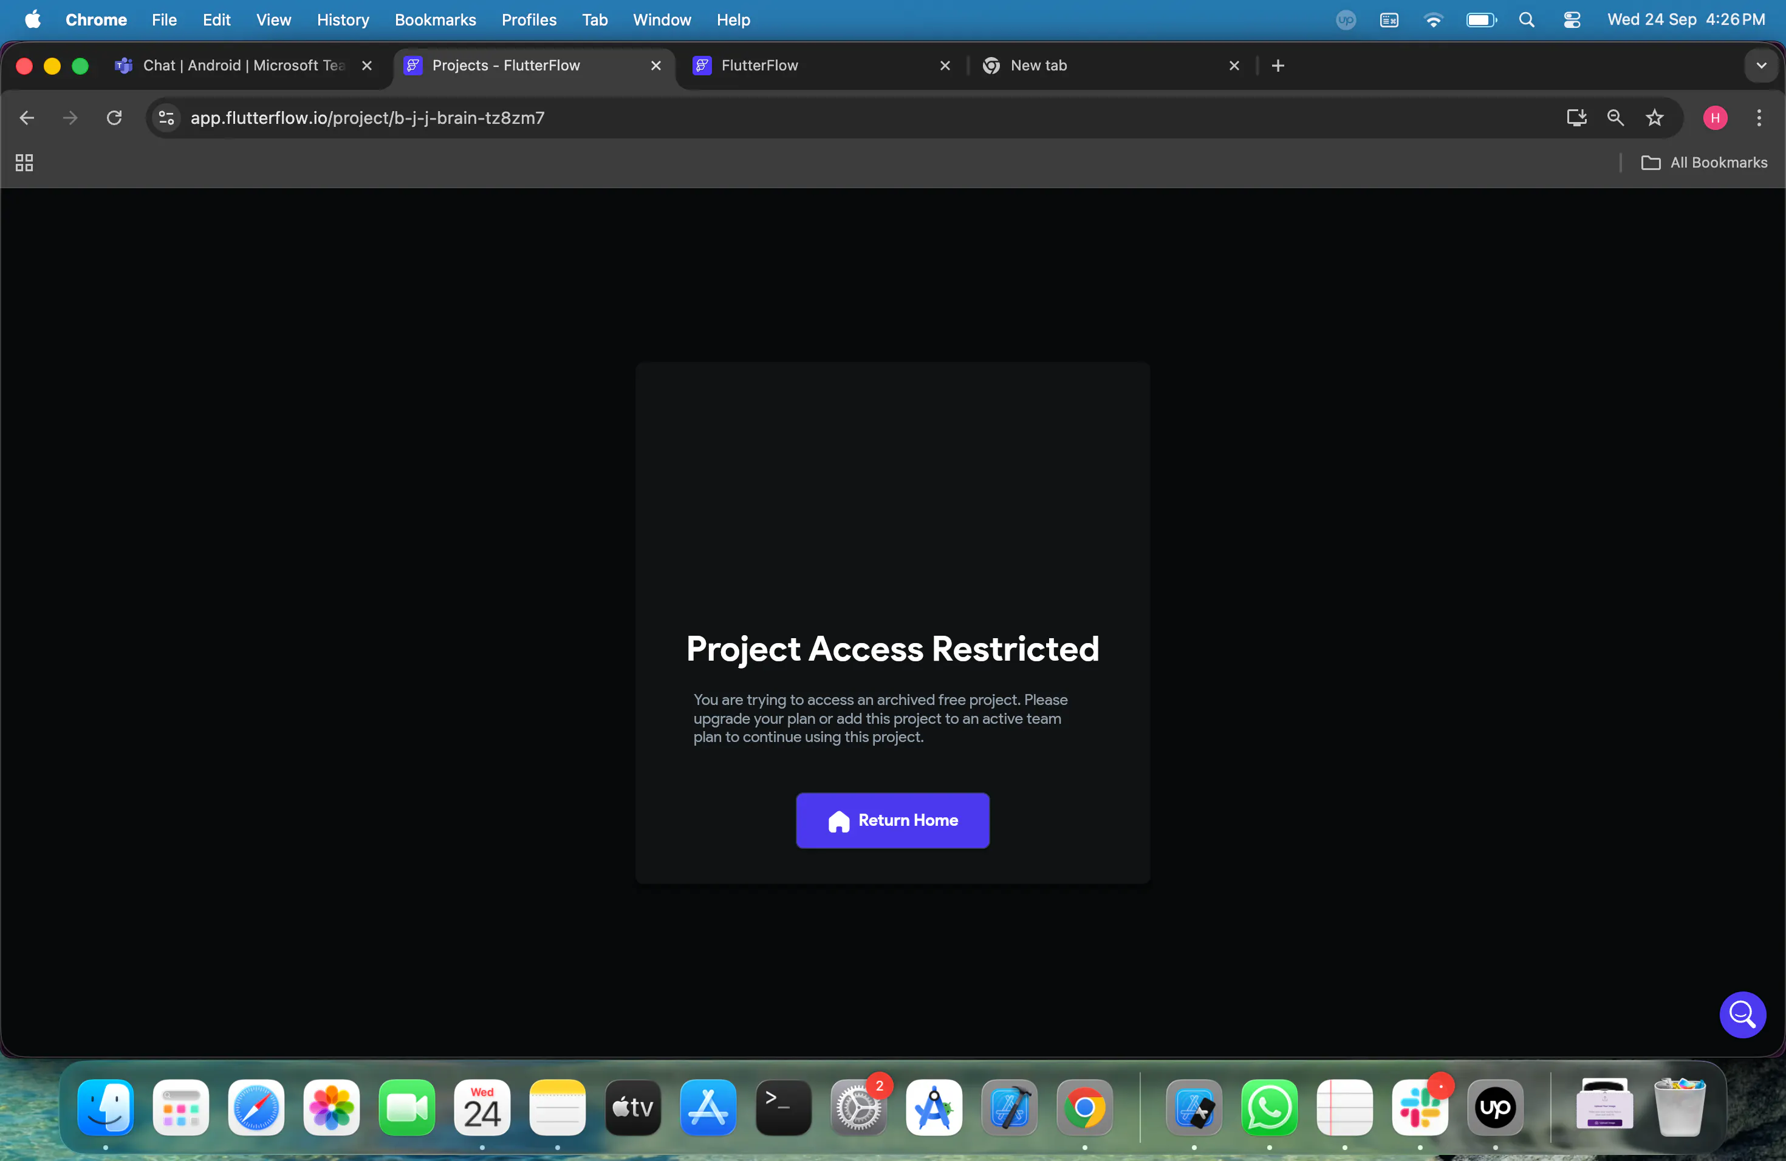Close the Microsoft Teams chat tab
This screenshot has width=1786, height=1161.
[367, 65]
